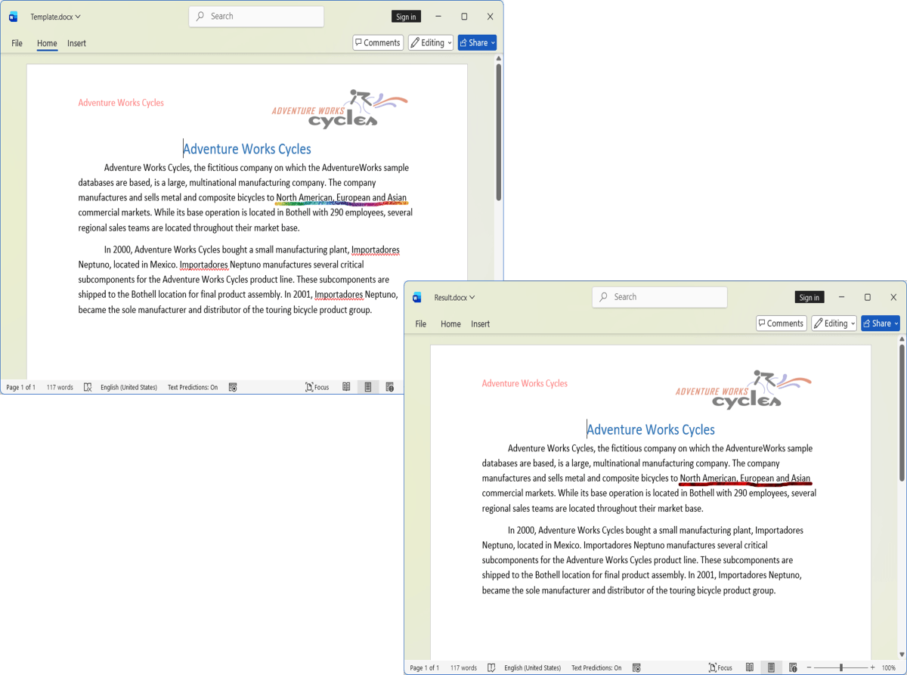Toggle Text Predictions in Result.docx status bar
Viewport: 907px width, 675px height.
coord(596,667)
